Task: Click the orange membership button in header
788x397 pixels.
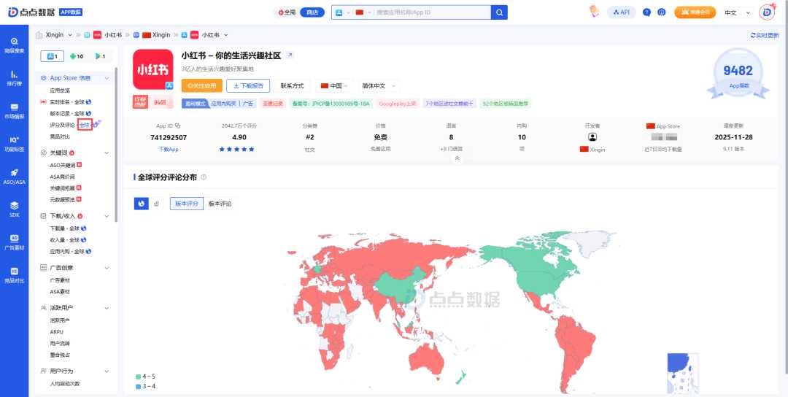Action: (x=695, y=12)
